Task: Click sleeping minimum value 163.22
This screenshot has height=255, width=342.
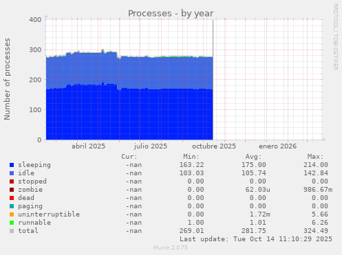Action: click(191, 165)
